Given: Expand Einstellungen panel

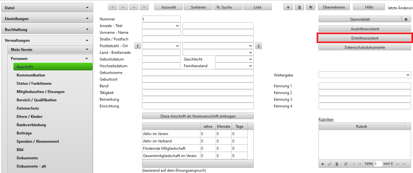Looking at the screenshot, I should coord(47,18).
